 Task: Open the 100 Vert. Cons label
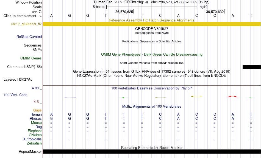click(15, 95)
